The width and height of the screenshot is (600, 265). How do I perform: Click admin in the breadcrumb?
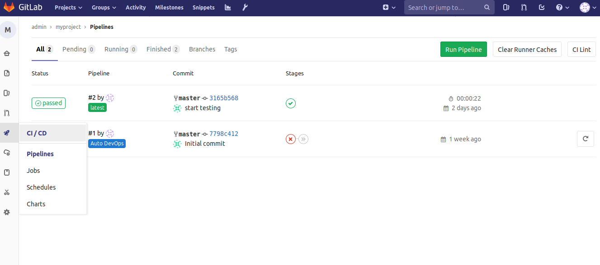pyautogui.click(x=39, y=27)
